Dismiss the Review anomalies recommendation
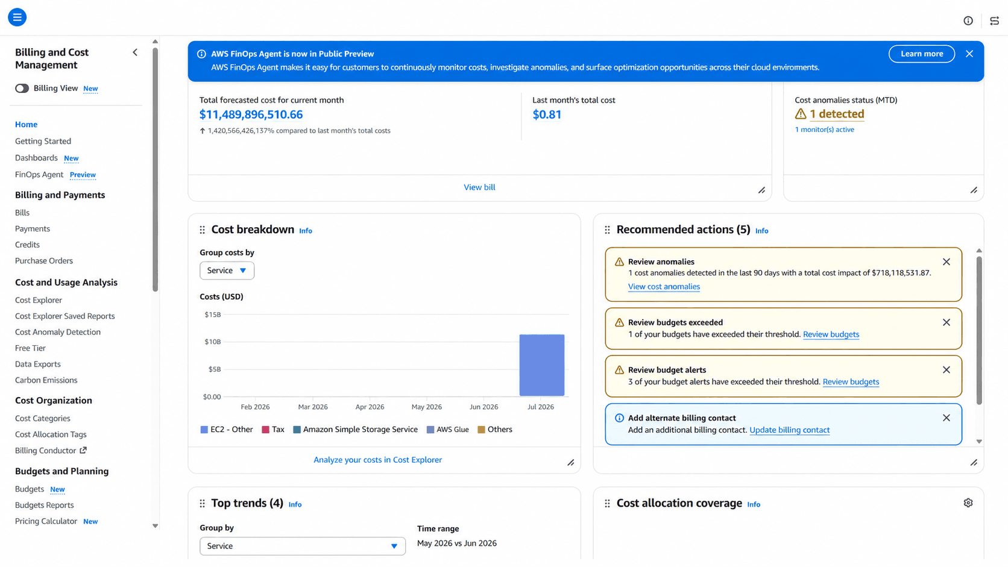This screenshot has width=1008, height=567. tap(947, 262)
